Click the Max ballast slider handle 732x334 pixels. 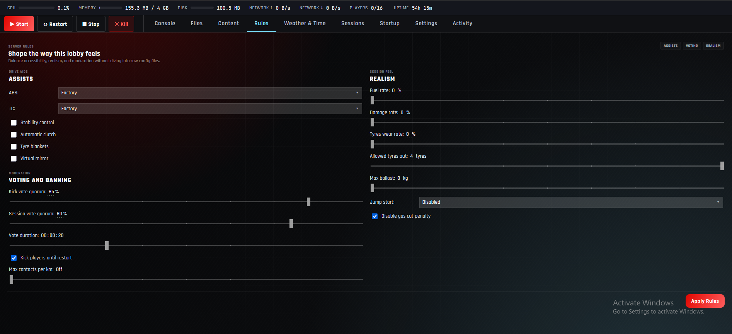(372, 188)
